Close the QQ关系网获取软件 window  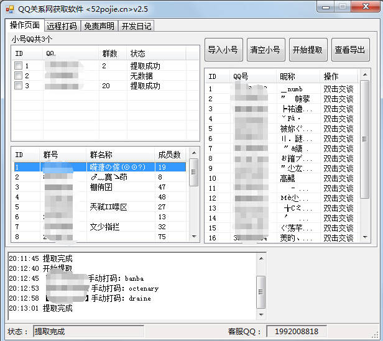point(366,7)
